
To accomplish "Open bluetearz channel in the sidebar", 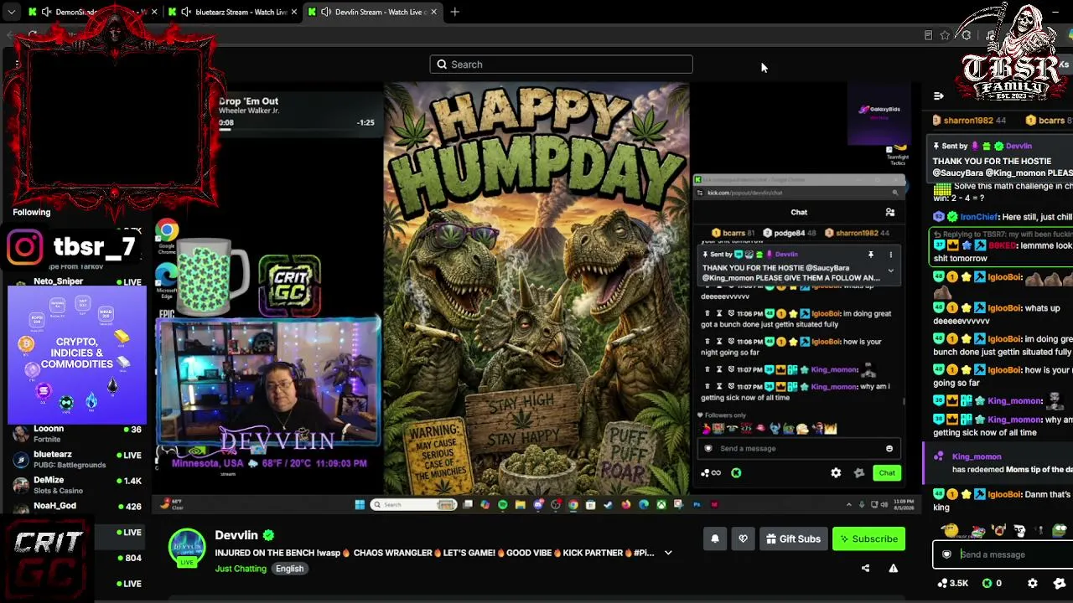I will (x=75, y=459).
